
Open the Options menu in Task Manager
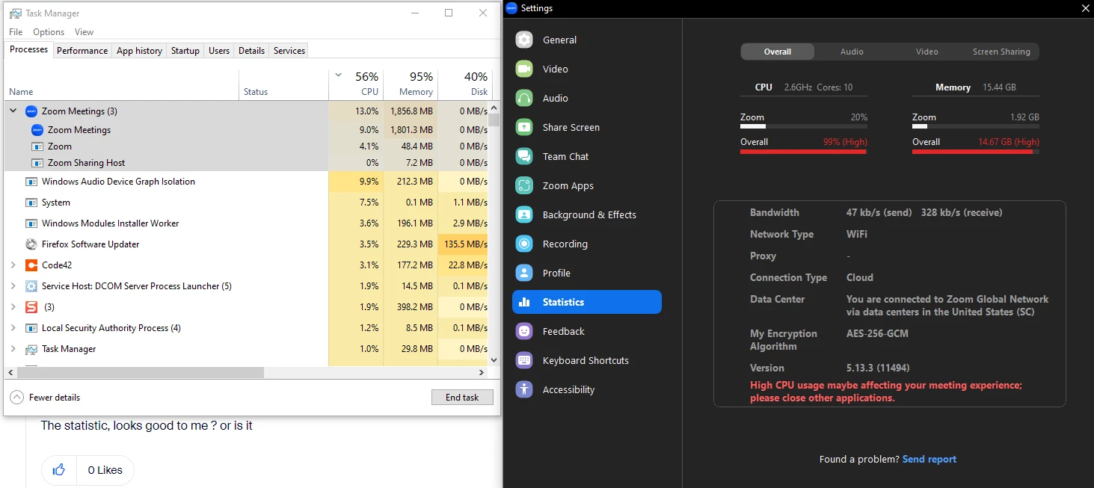pyautogui.click(x=49, y=32)
